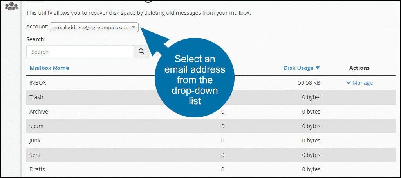Image resolution: width=401 pixels, height=178 pixels.
Task: Open the Account email address dropdown
Action: pyautogui.click(x=94, y=27)
